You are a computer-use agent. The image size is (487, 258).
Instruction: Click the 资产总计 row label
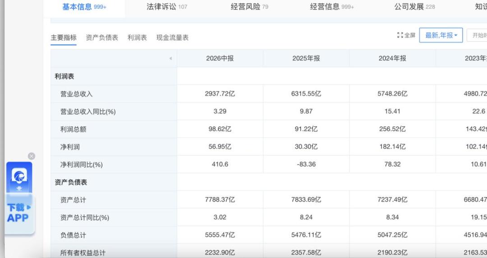pos(73,200)
